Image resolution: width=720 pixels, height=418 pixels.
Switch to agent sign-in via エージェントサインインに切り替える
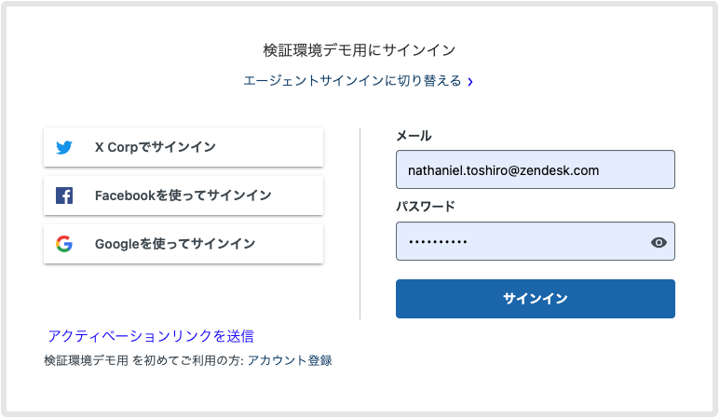[352, 81]
